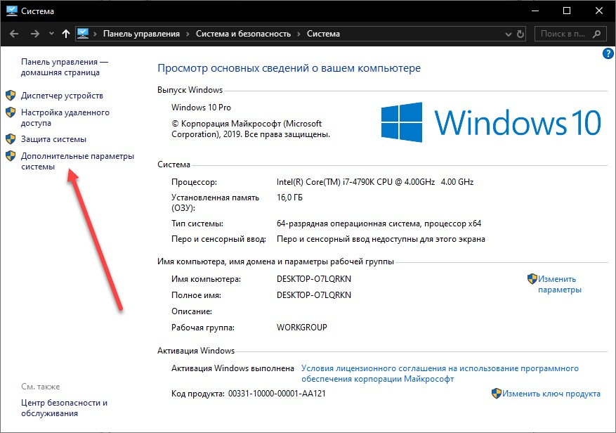Expand the chevron after the address bar computer icon
The width and height of the screenshot is (616, 433).
tap(95, 34)
